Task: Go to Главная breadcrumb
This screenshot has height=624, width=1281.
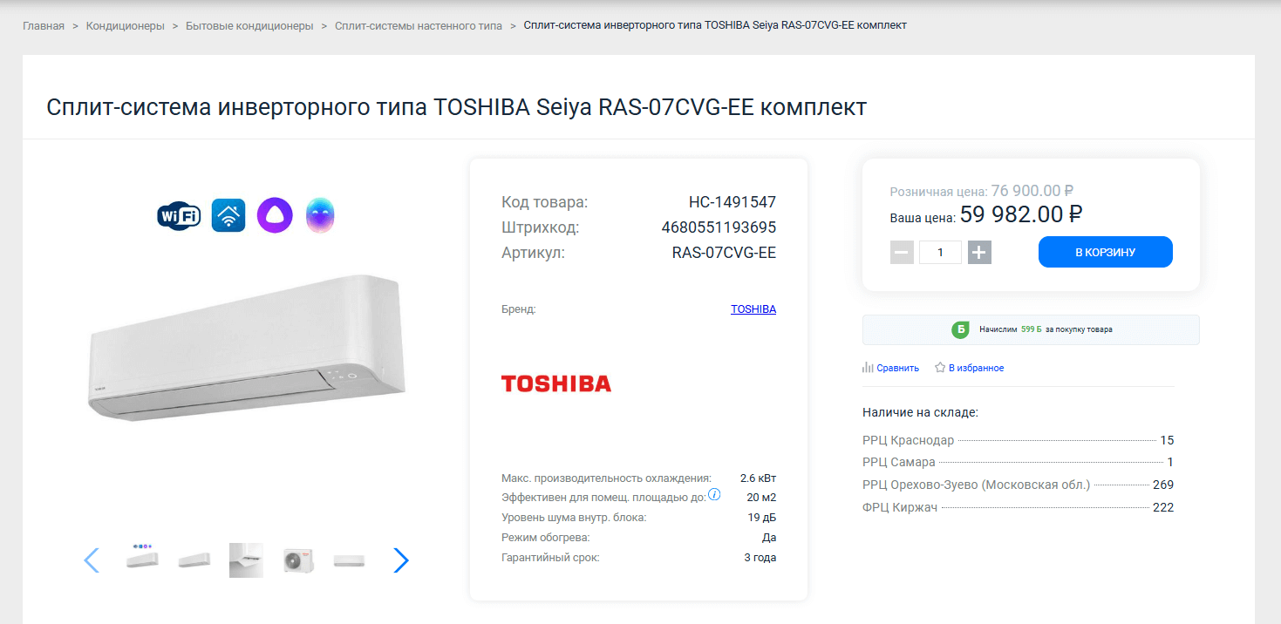Action: point(44,26)
